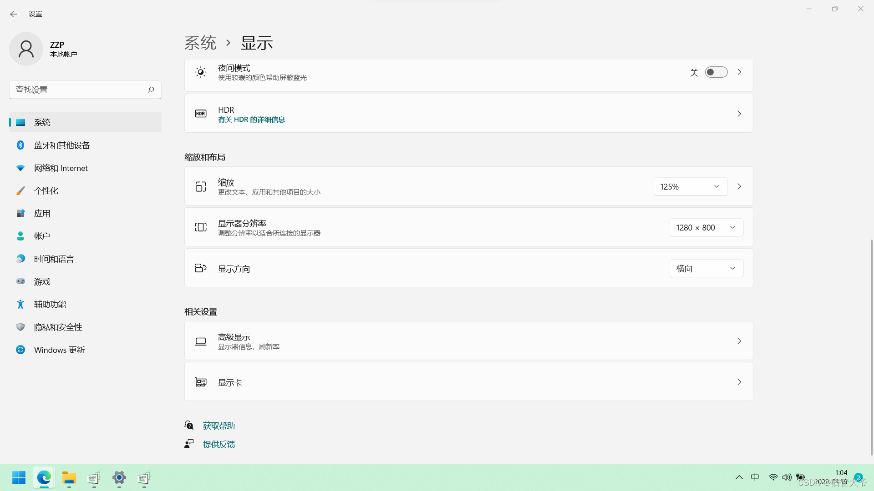Click the 查找设置 search field
Screen dimensions: 874x491
[x=77, y=90]
